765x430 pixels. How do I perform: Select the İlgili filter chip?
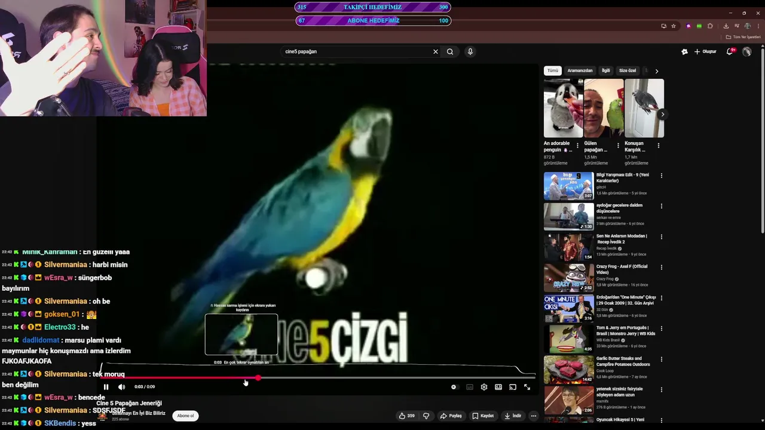point(606,70)
